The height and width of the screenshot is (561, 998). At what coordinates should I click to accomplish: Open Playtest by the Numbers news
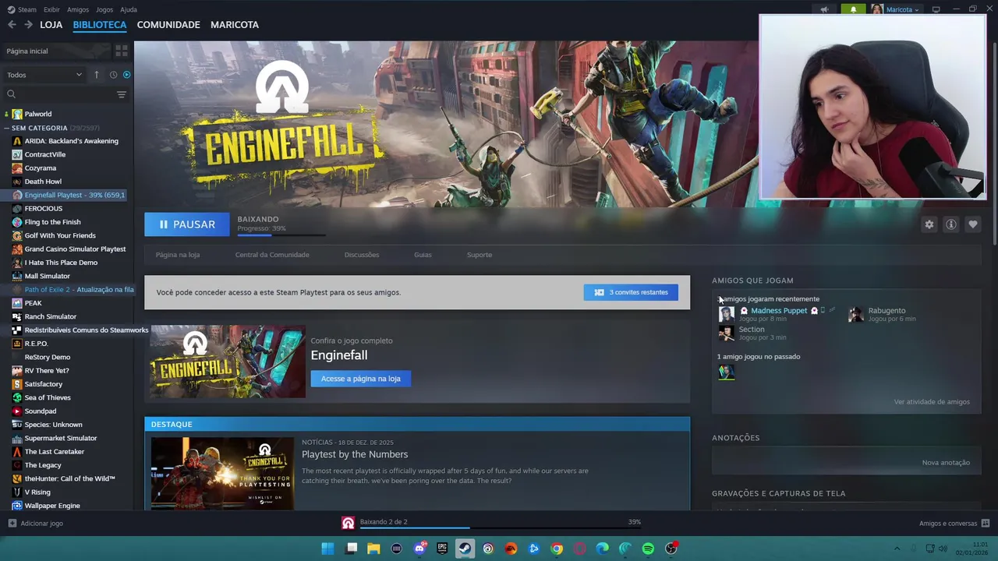[x=355, y=454]
